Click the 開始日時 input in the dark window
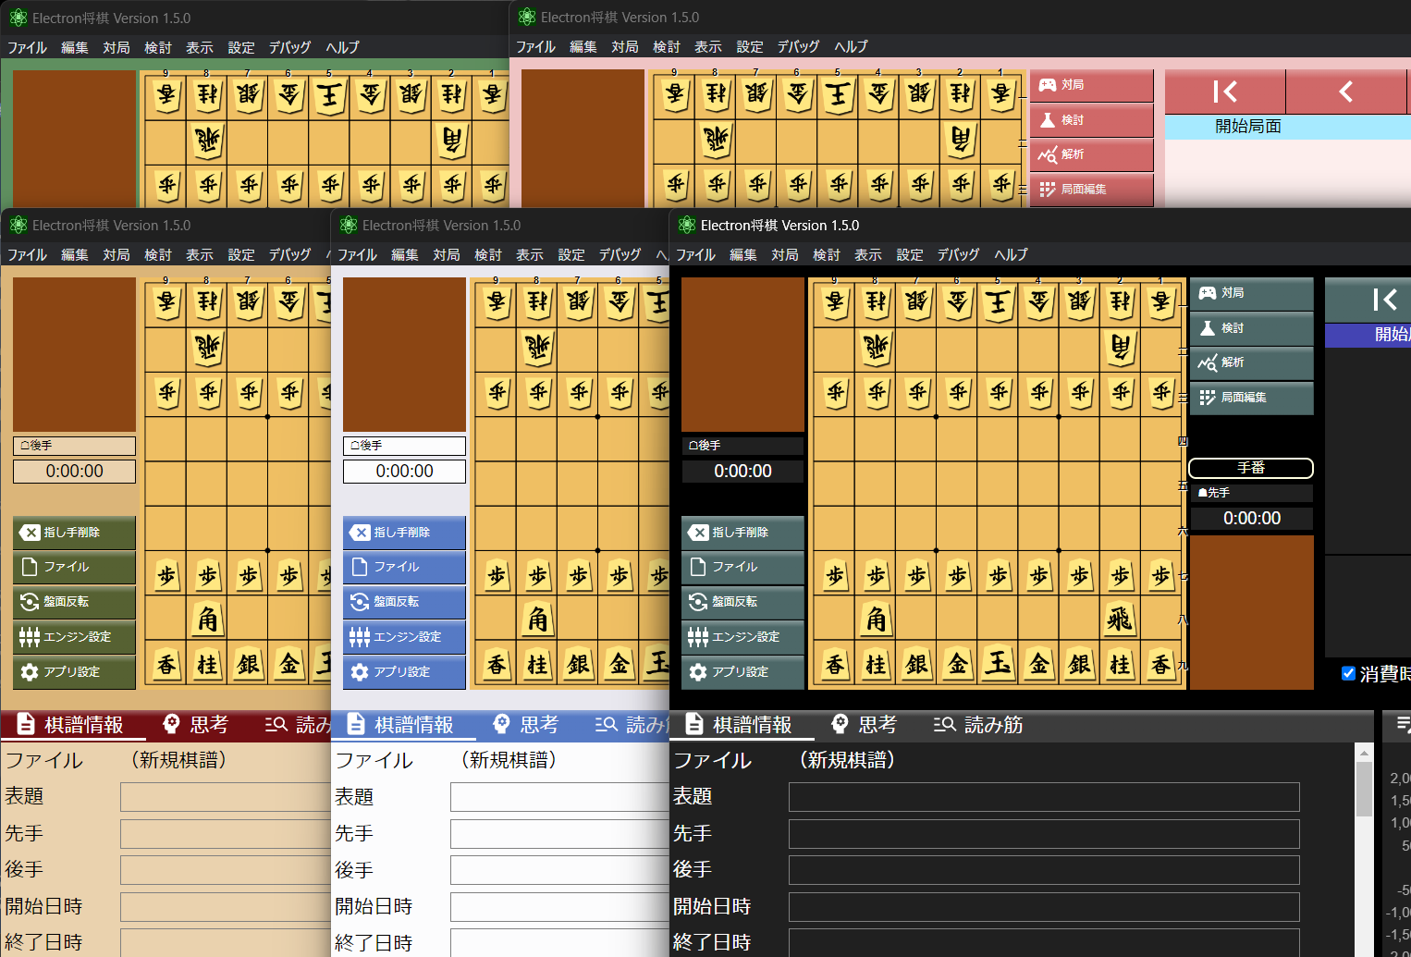The image size is (1411, 957). pos(1044,907)
